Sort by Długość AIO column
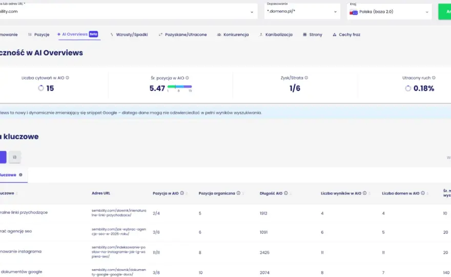The height and width of the screenshot is (277, 451). point(291,193)
